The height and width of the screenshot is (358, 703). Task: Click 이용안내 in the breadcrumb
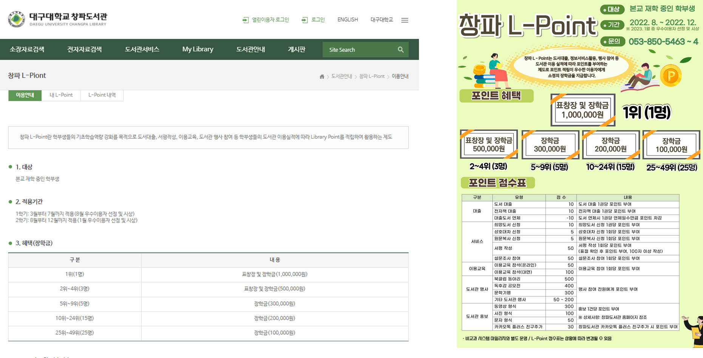[400, 76]
